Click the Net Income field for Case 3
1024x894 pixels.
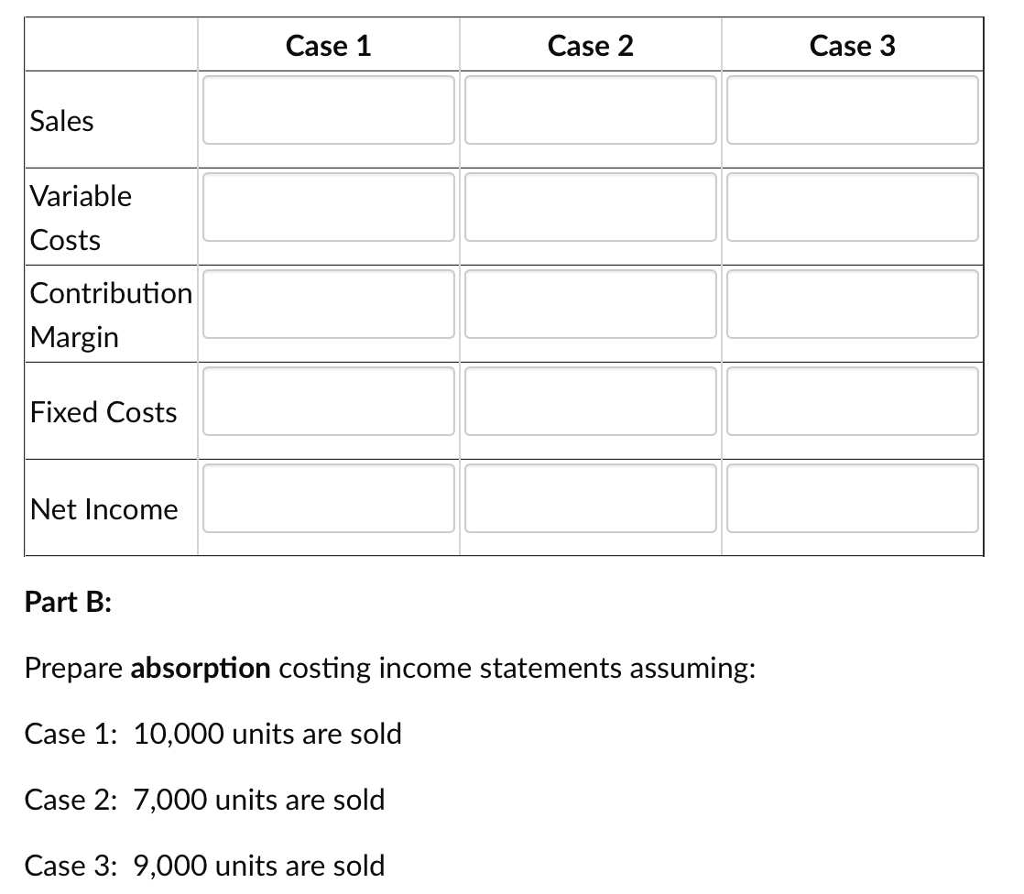tap(852, 498)
